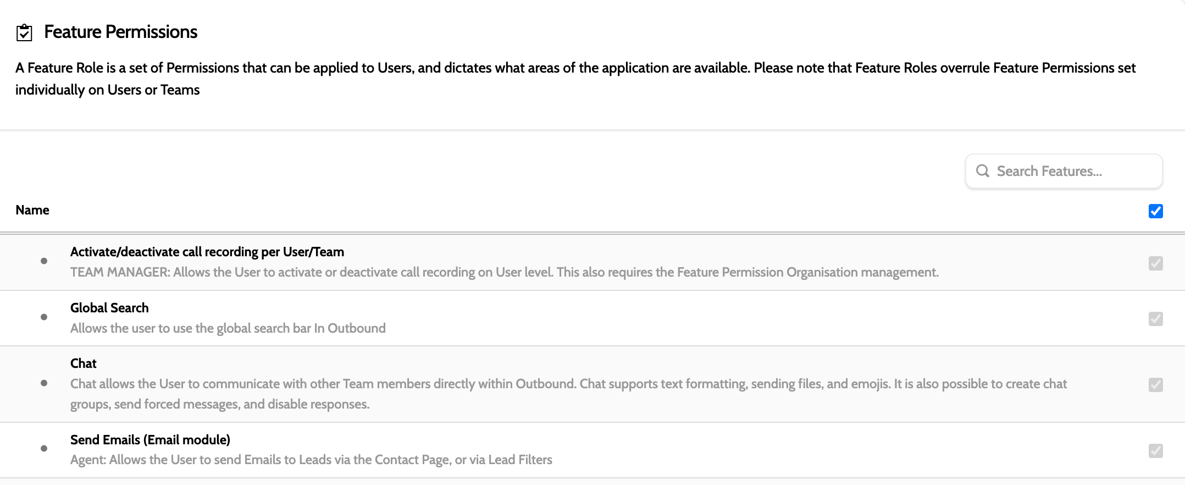Select the Activate/deactivate call recording per User/Team title

click(x=207, y=252)
